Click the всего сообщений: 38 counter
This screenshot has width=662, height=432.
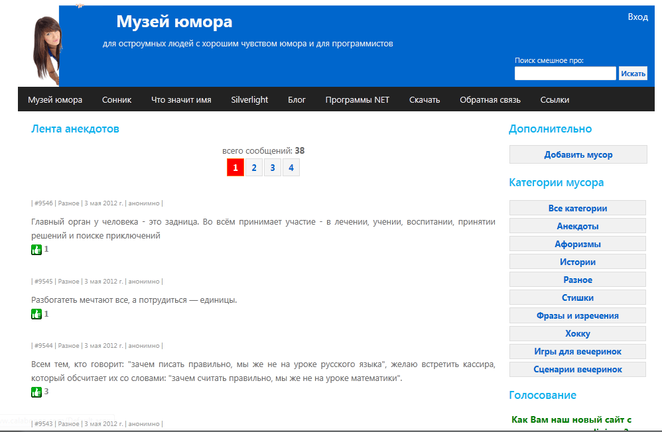click(x=263, y=150)
